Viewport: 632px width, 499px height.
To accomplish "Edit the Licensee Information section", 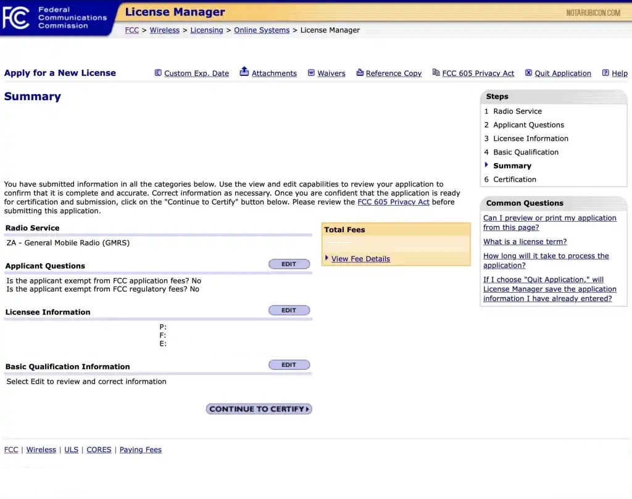I will (x=289, y=311).
